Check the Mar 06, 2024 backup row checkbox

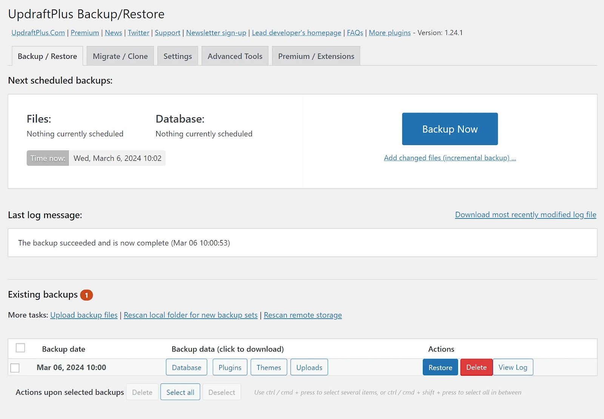pos(15,367)
